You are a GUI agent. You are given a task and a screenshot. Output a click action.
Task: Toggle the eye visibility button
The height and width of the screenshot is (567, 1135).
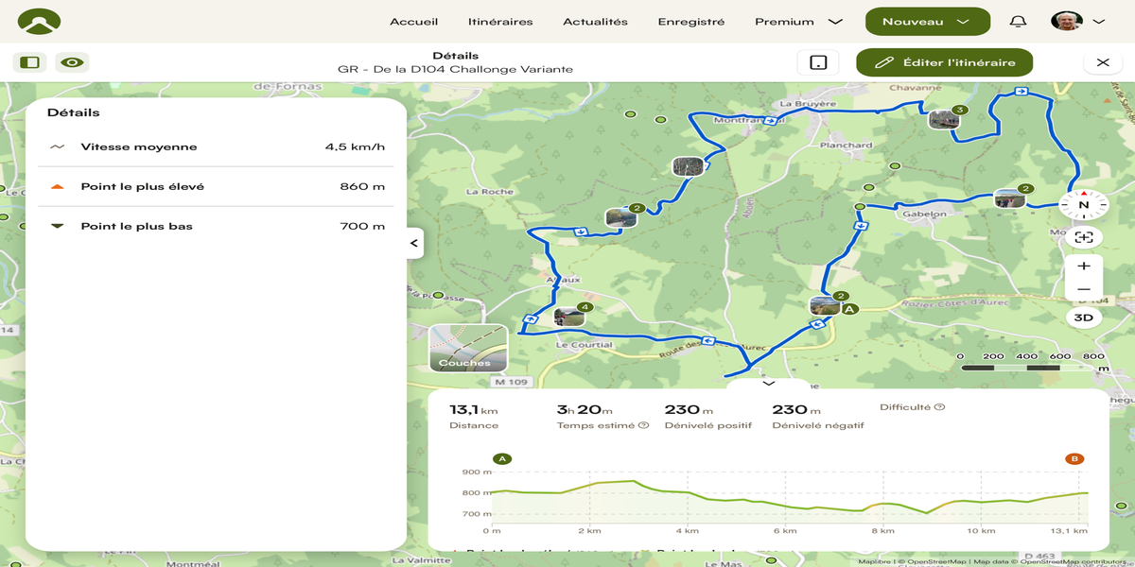coord(72,62)
